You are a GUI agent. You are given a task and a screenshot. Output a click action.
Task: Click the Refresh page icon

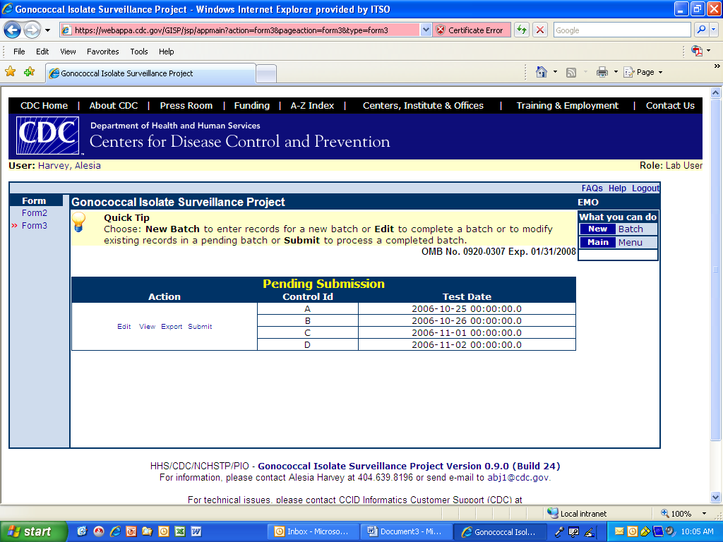click(522, 30)
